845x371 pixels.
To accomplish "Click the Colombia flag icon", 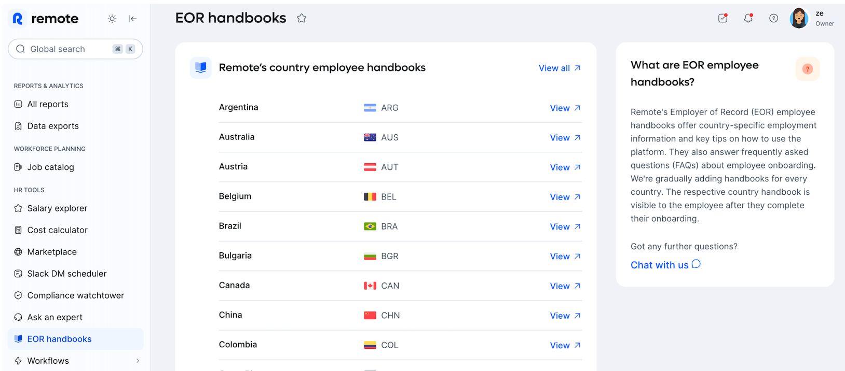I will pyautogui.click(x=370, y=345).
